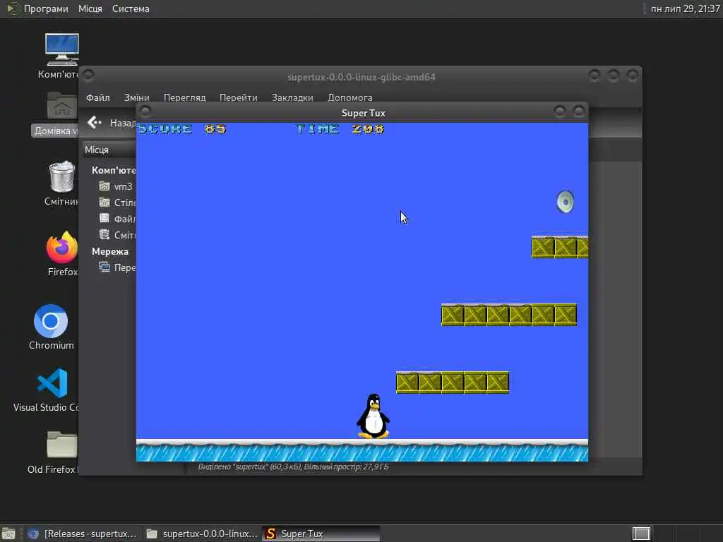Select the Сміт trash entry in sidebar
723x542 pixels.
(x=116, y=235)
